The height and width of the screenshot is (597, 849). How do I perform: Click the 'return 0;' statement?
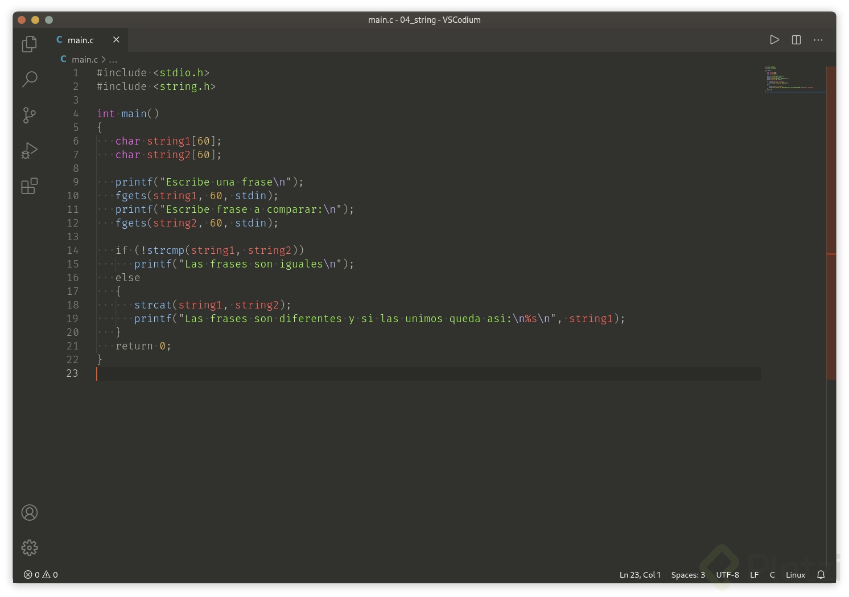(143, 346)
